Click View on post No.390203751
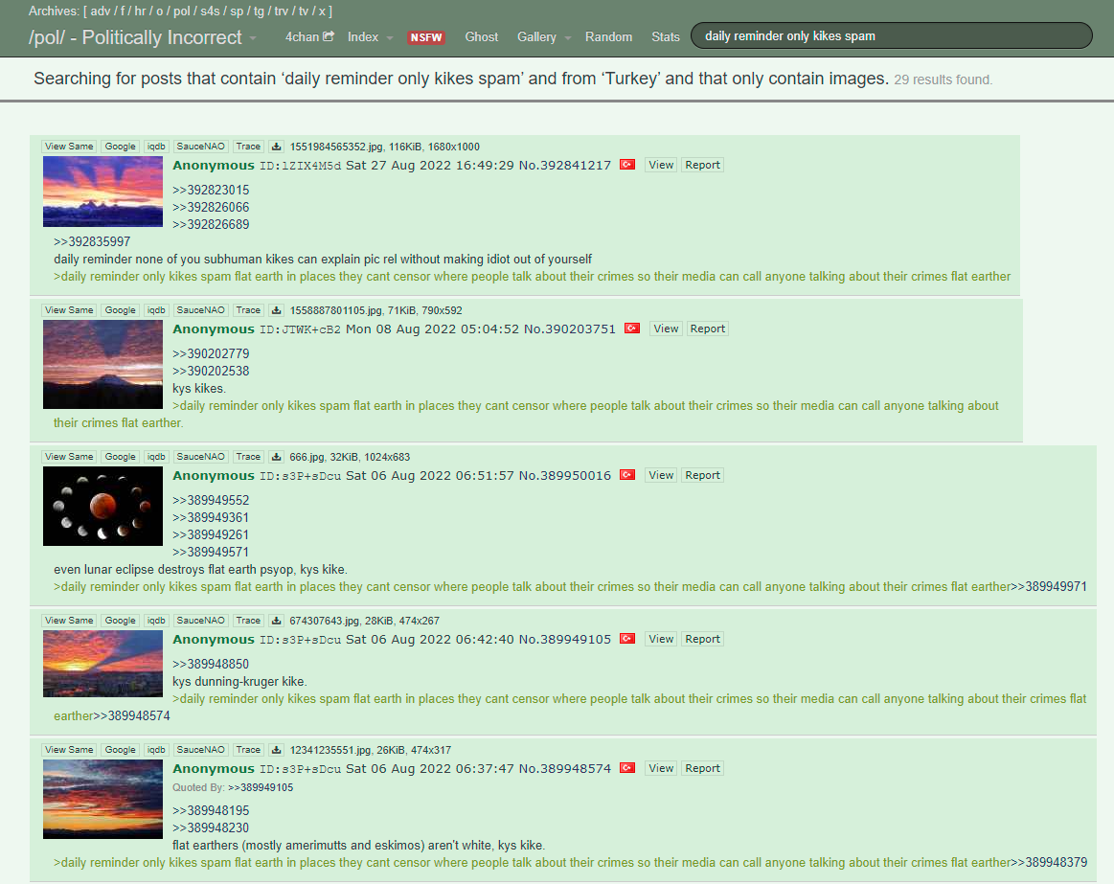 (x=666, y=329)
